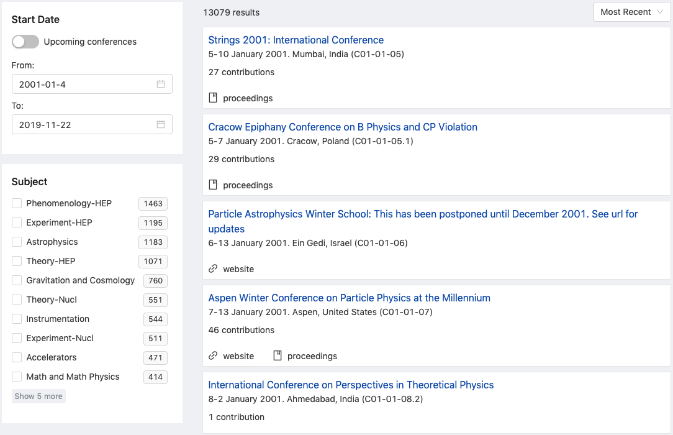Viewport: 673px width, 435px height.
Task: Click proceedings book icon under Cracow Epiphany Conference
Action: (213, 185)
